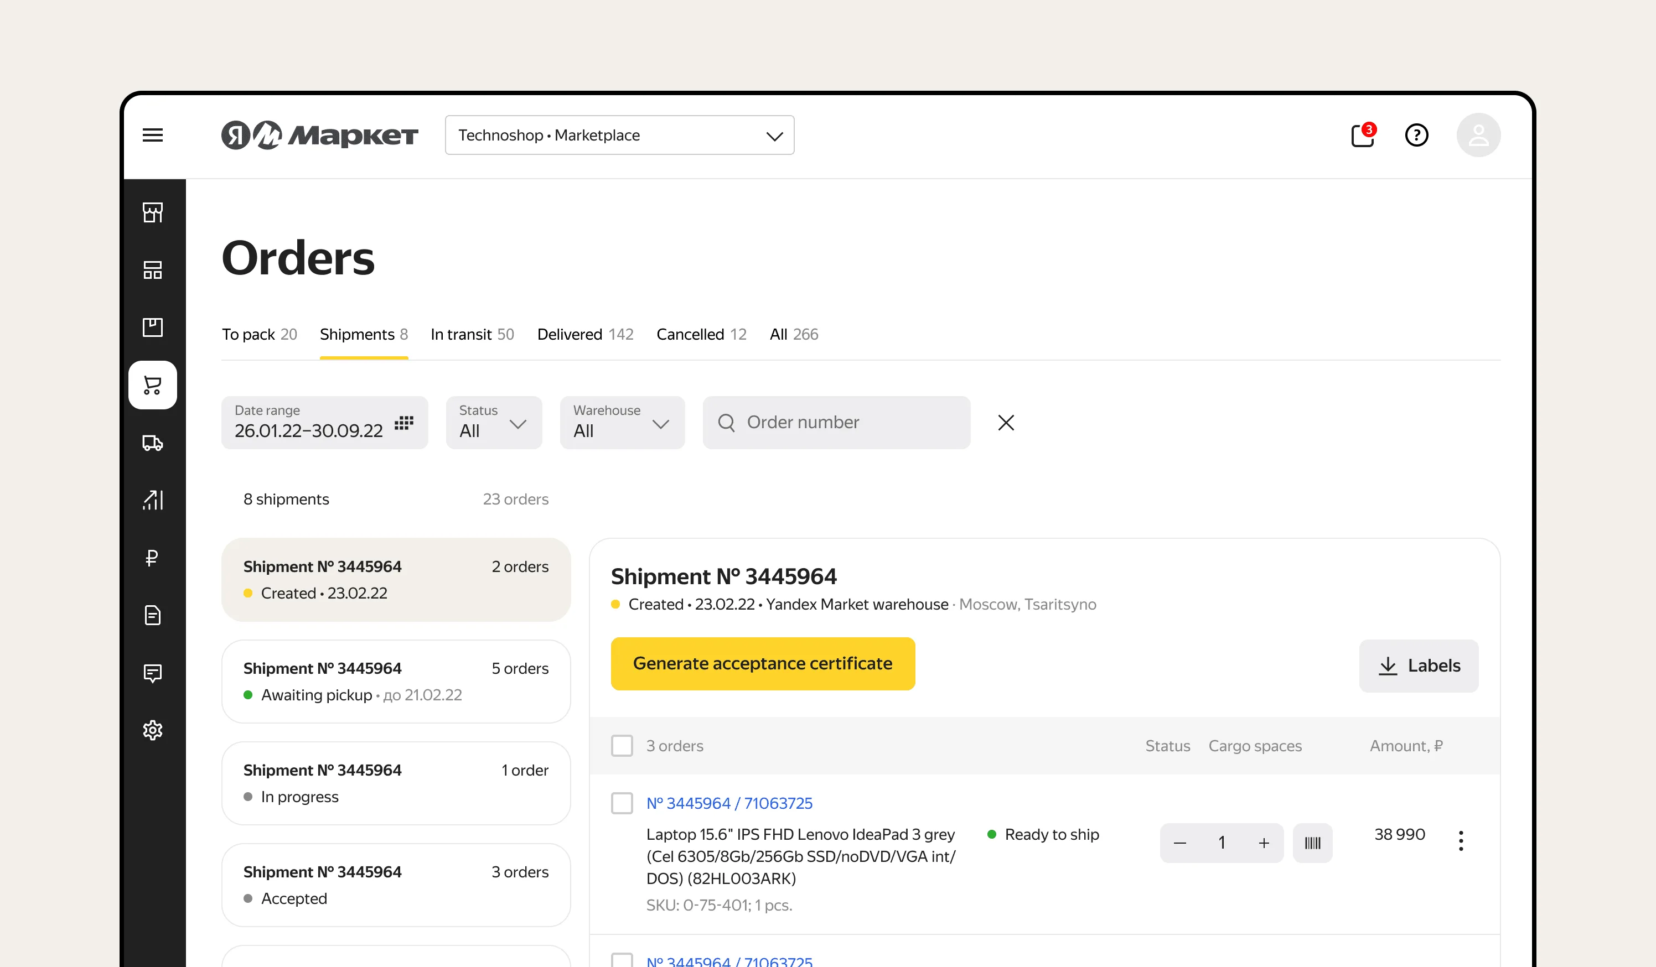This screenshot has width=1656, height=967.
Task: Open the three-dot menu for laptop order
Action: (x=1460, y=841)
